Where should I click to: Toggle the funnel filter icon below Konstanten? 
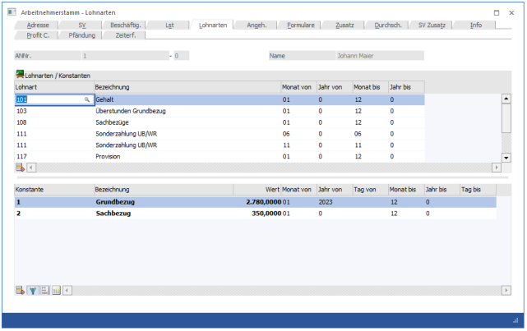pyautogui.click(x=32, y=290)
